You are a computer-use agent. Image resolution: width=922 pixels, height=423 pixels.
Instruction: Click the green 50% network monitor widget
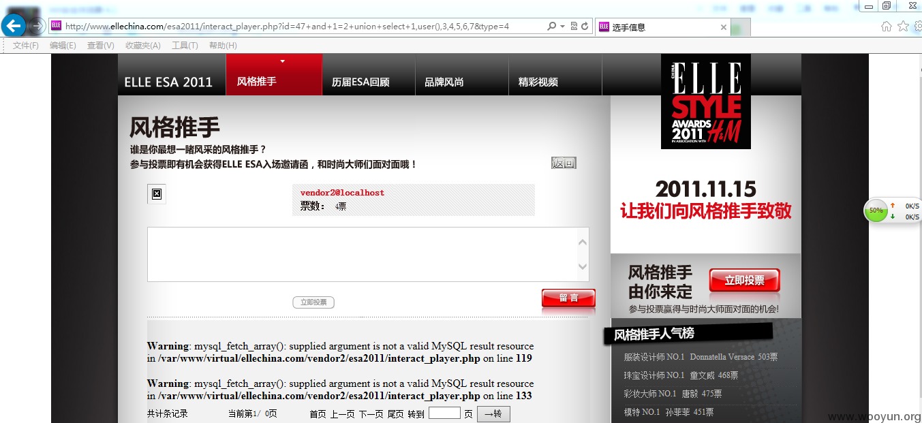[876, 210]
